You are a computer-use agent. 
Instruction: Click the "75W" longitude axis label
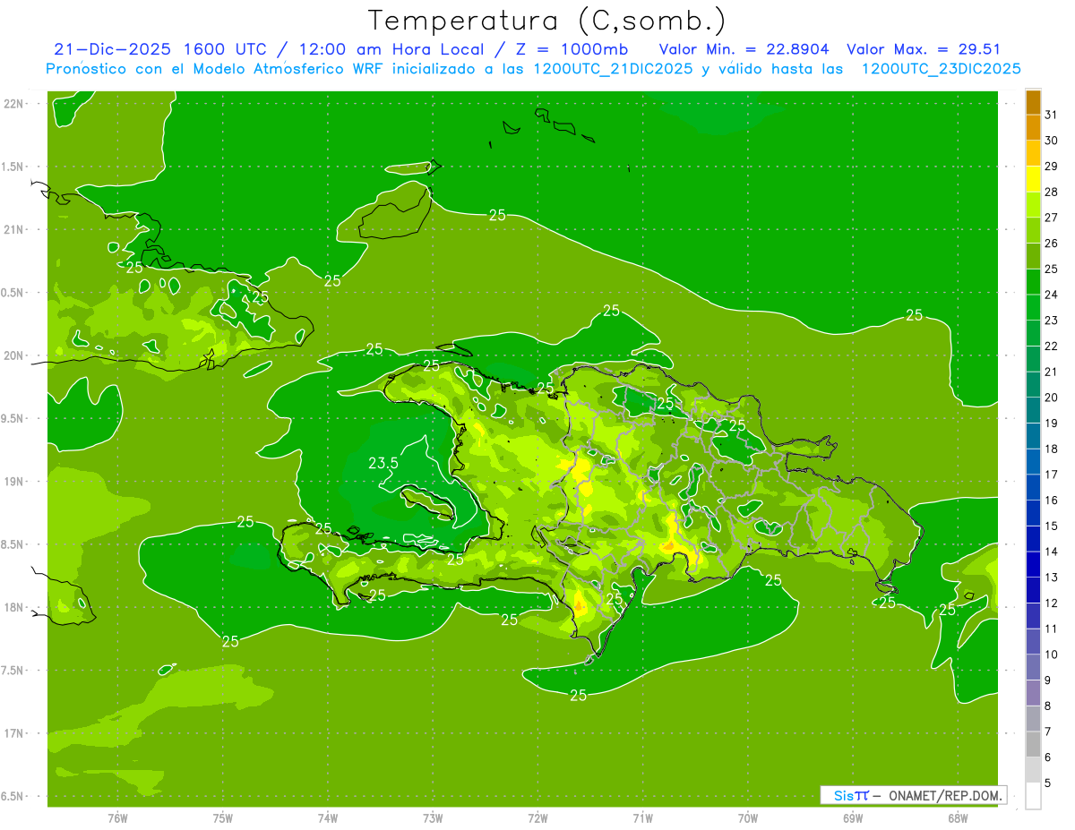coord(223,818)
